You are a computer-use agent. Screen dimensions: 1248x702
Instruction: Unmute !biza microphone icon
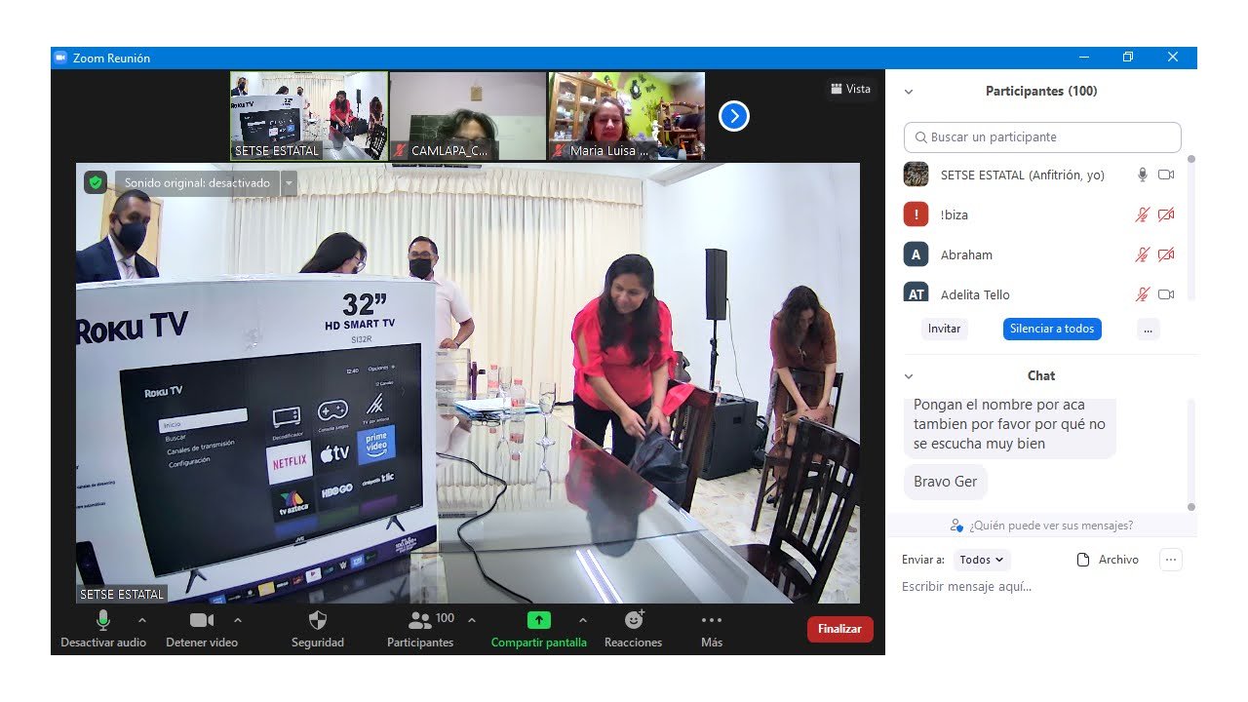[1143, 214]
